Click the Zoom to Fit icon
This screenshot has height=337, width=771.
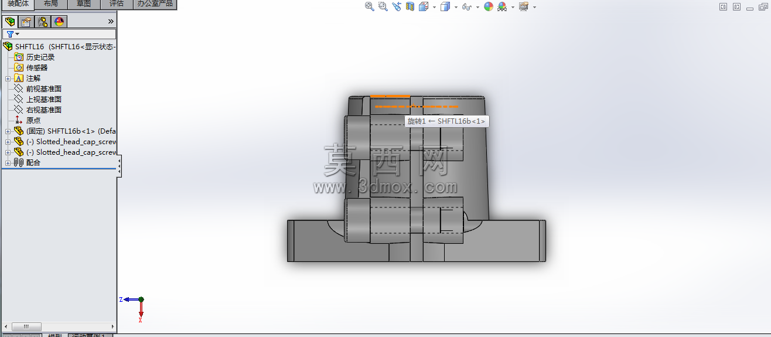pyautogui.click(x=370, y=6)
